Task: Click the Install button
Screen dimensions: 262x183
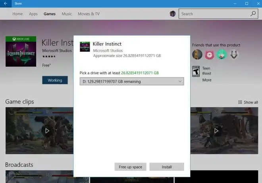Action: click(167, 167)
